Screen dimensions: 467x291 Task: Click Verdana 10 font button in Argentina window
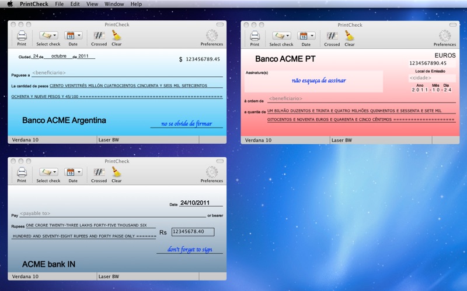(52, 140)
